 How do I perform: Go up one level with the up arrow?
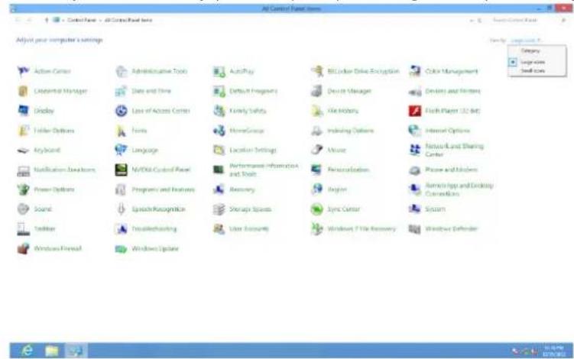click(x=47, y=20)
